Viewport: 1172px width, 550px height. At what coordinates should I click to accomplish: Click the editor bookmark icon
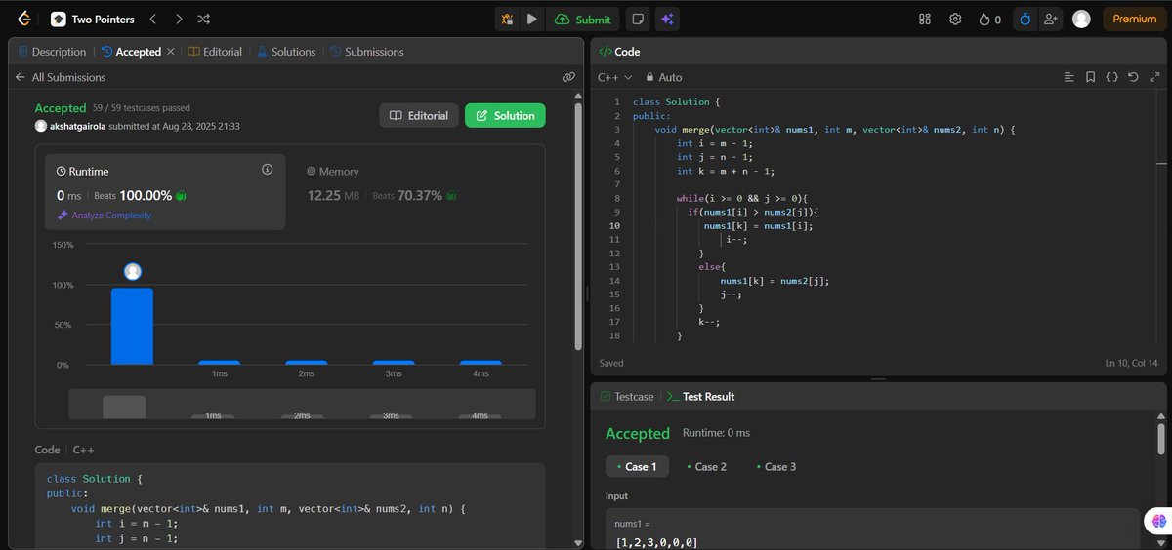click(1090, 77)
